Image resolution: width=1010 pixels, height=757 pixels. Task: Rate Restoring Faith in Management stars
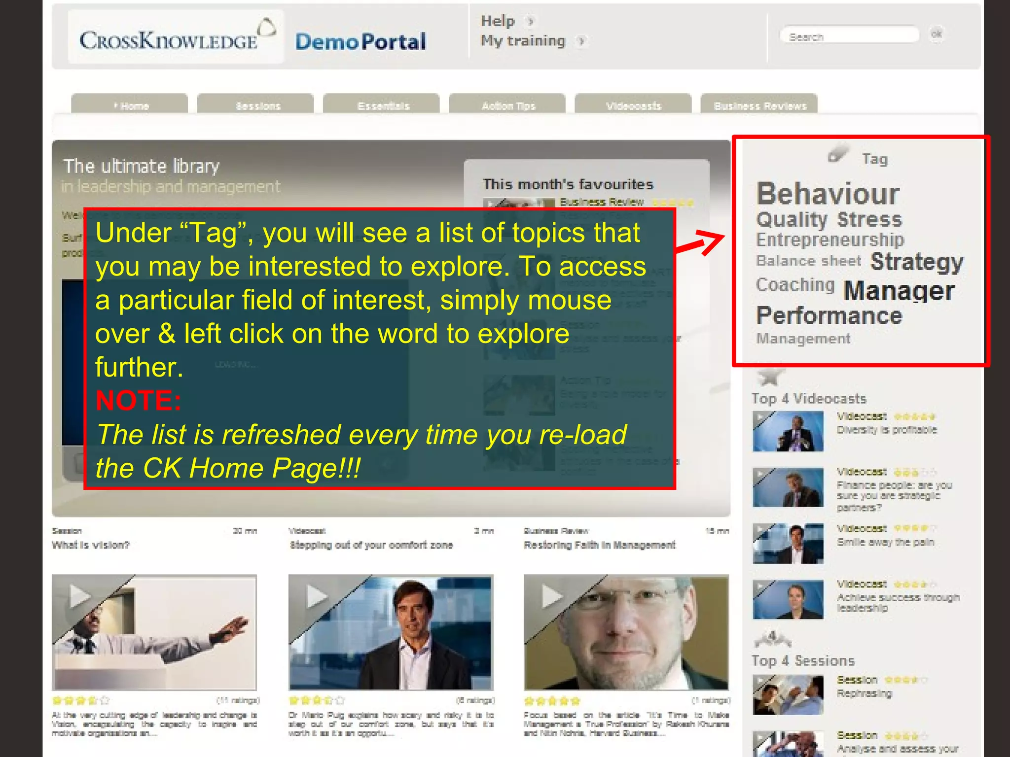point(552,700)
